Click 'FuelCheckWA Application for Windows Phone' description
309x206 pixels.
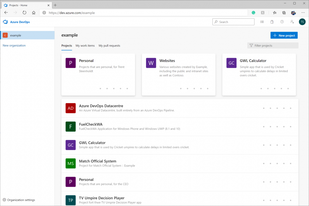129,129
